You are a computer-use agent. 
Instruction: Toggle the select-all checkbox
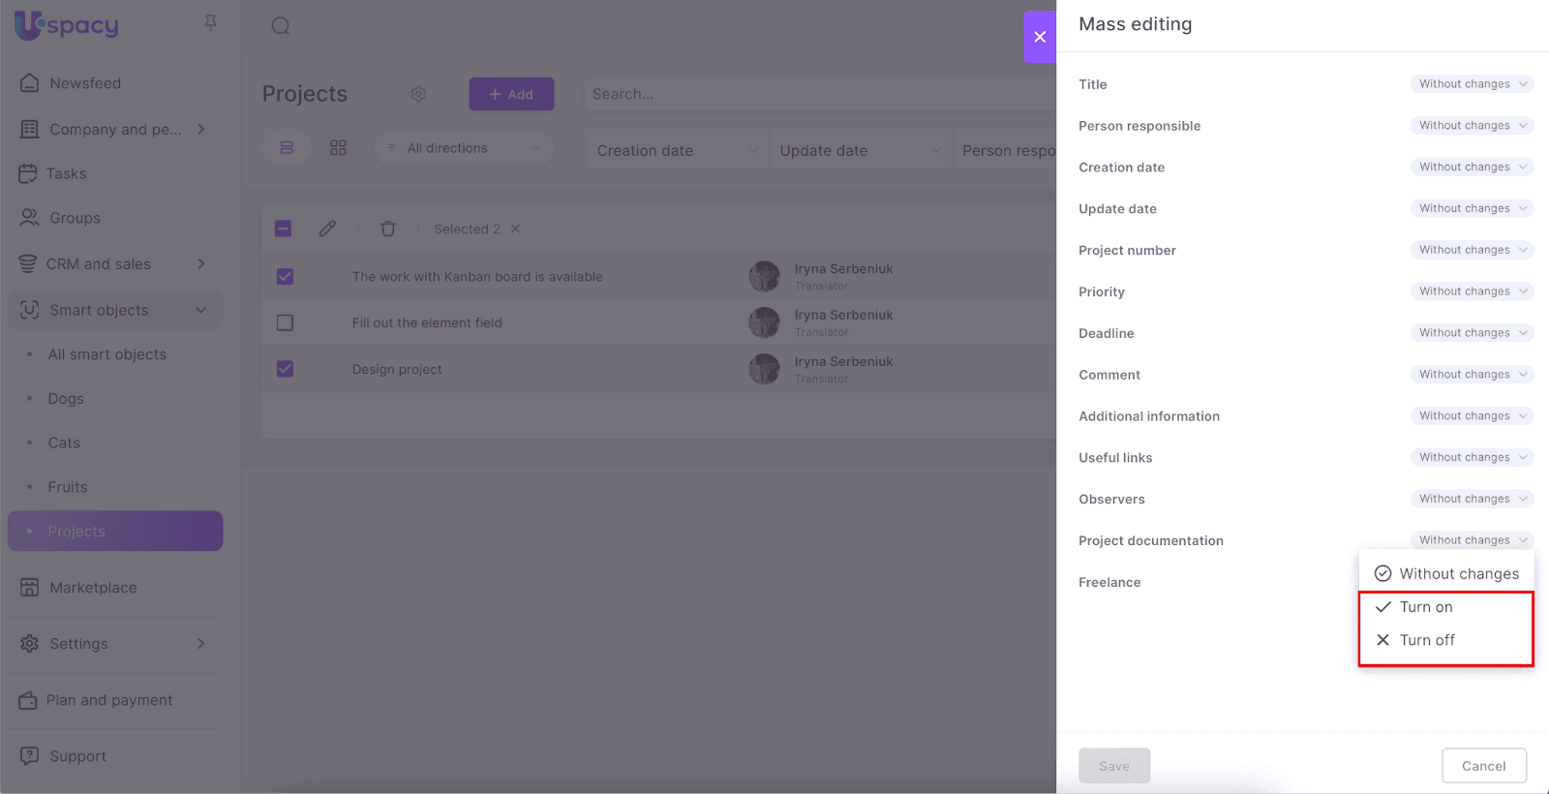click(284, 229)
